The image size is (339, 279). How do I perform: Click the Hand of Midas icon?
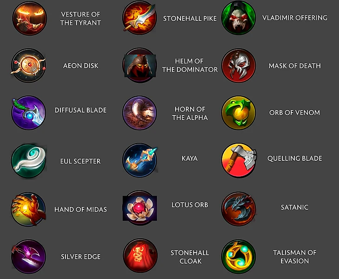coord(29,209)
